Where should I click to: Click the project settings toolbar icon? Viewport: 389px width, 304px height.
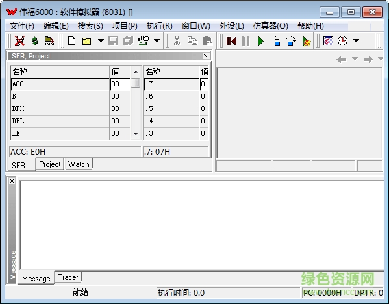click(144, 41)
